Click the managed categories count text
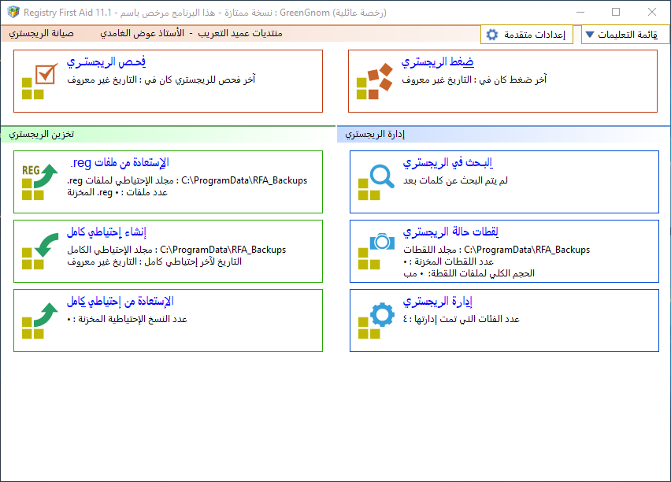Viewport: 671px width, 482px height. pyautogui.click(x=461, y=319)
